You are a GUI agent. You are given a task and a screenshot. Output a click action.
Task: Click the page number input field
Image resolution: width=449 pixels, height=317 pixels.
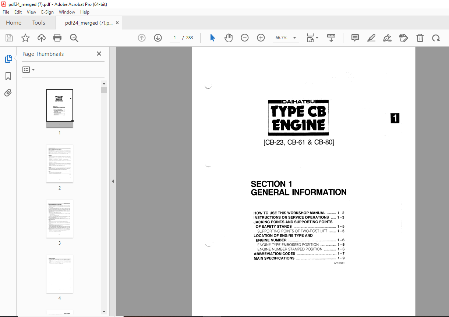pyautogui.click(x=175, y=38)
